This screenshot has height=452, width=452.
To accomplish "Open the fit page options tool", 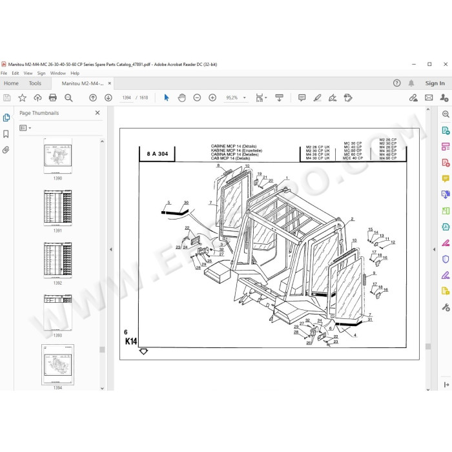I will point(260,98).
